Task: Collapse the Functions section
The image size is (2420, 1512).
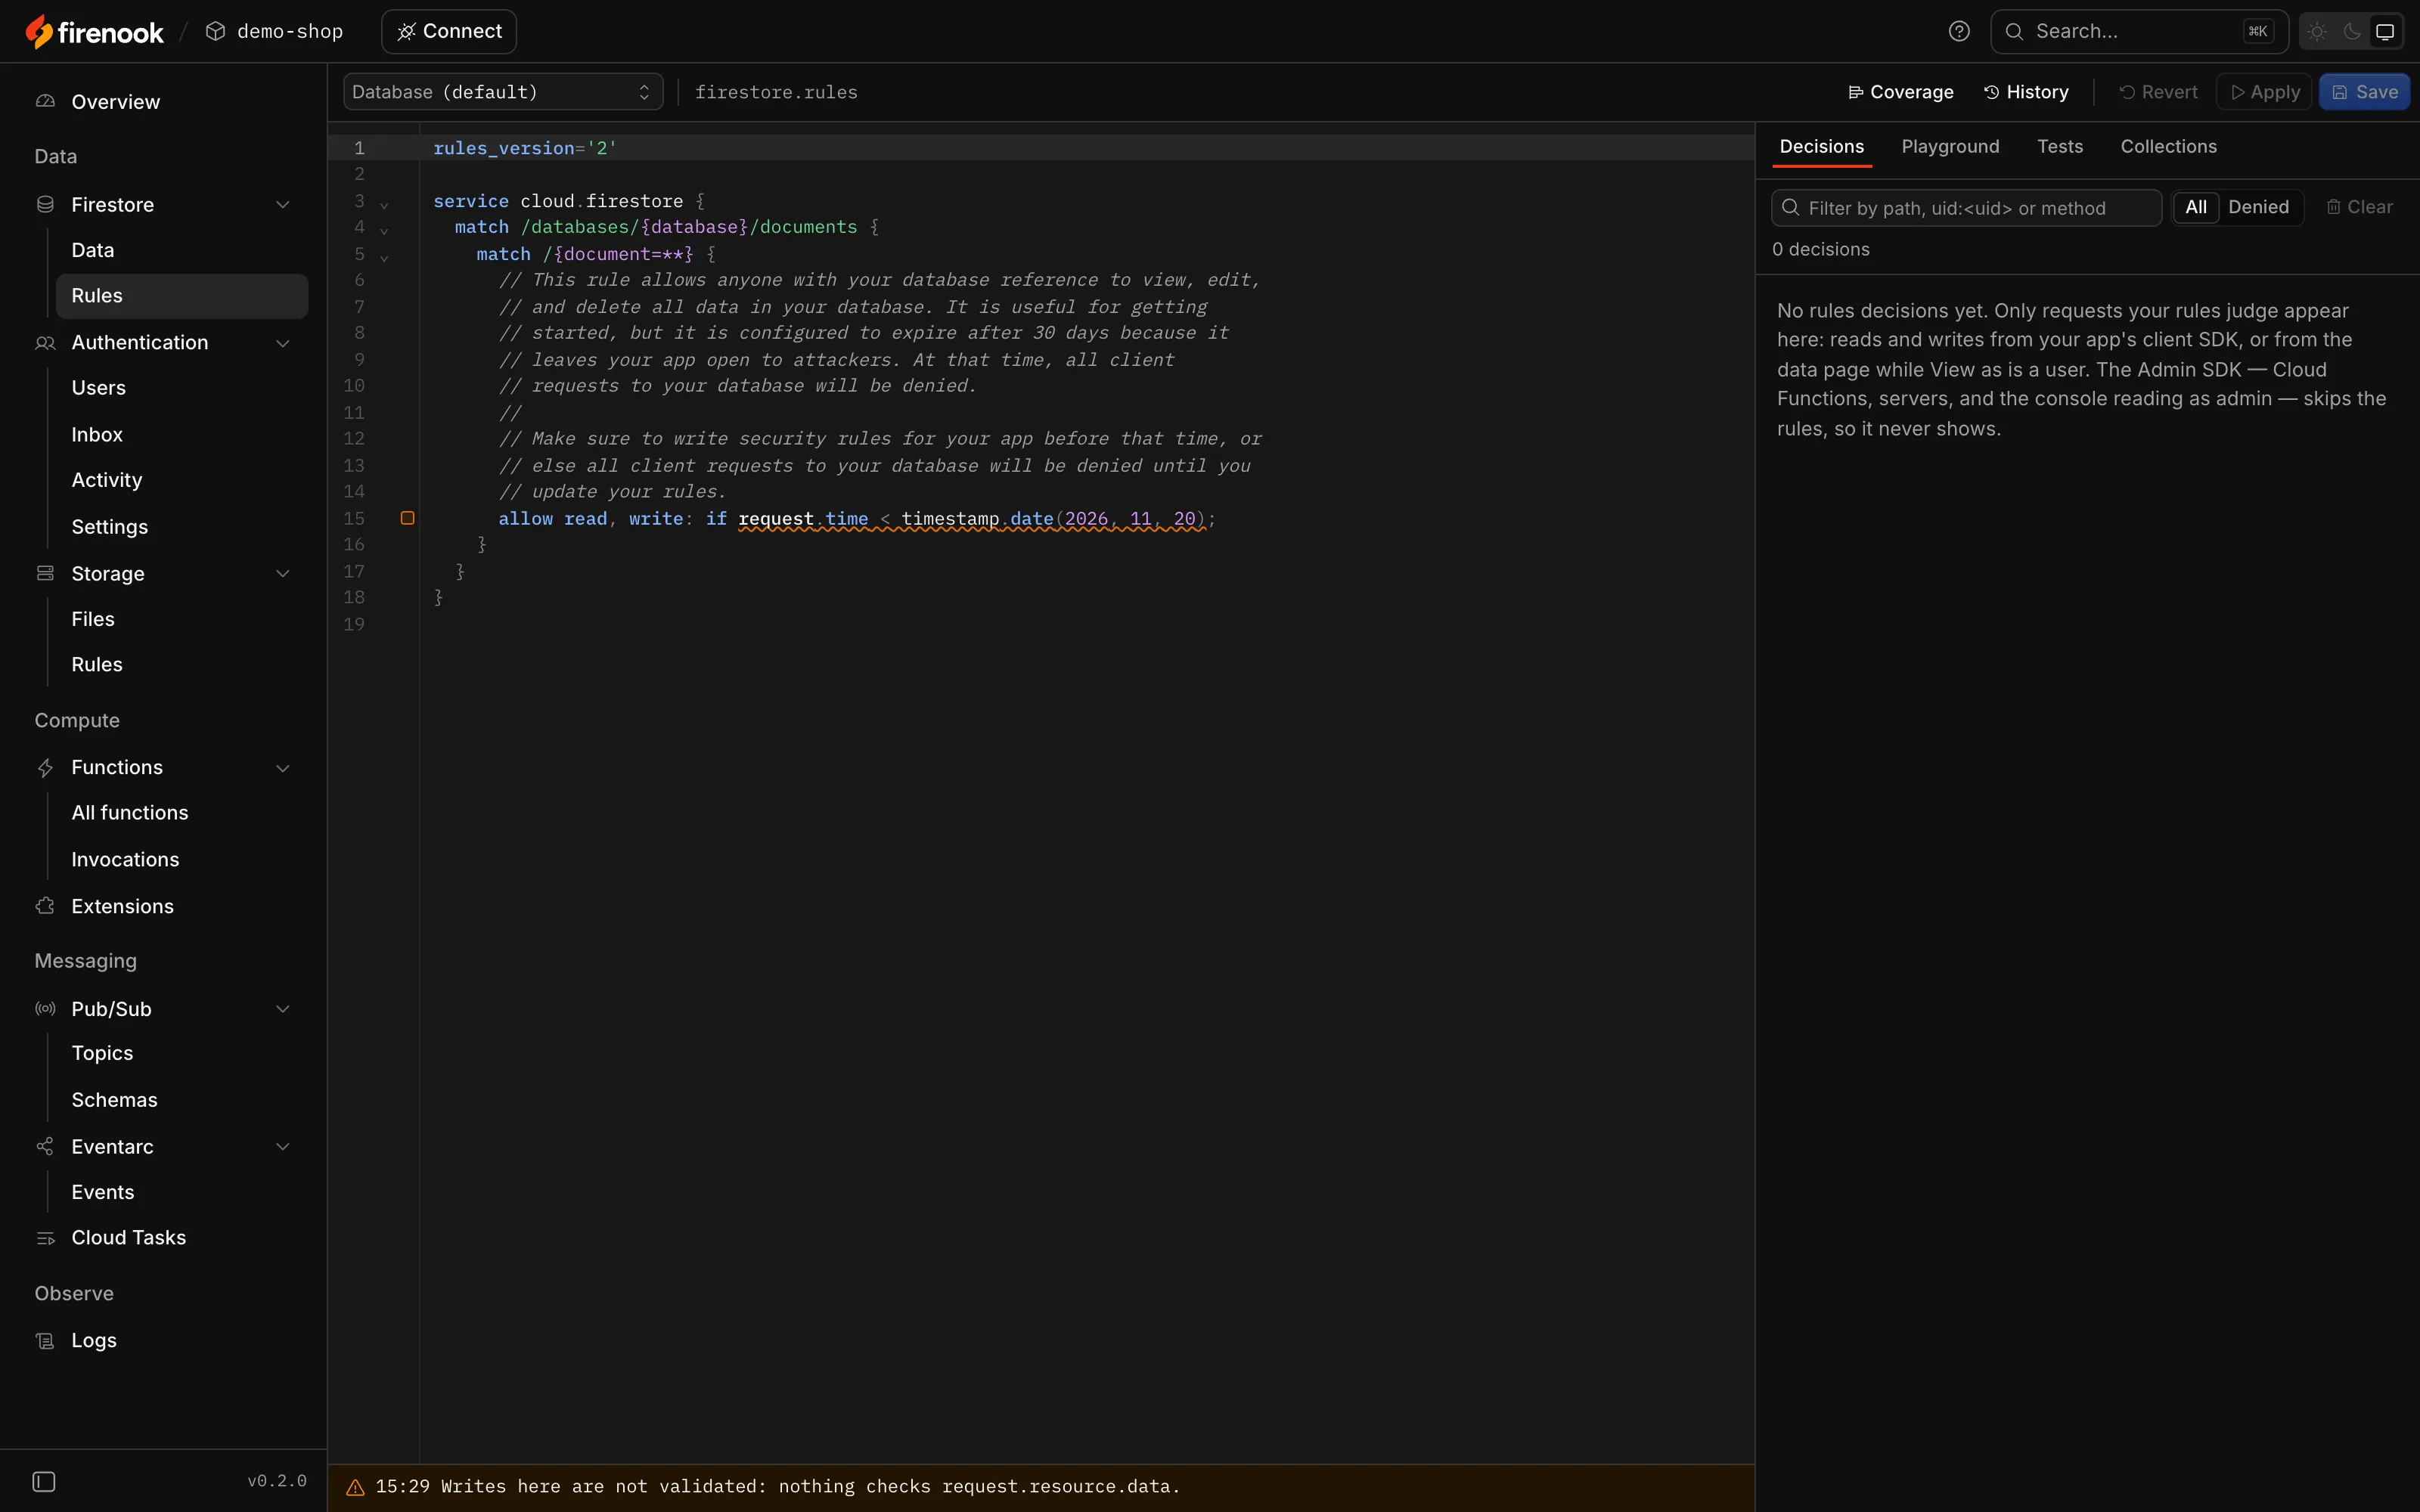Action: click(x=283, y=768)
